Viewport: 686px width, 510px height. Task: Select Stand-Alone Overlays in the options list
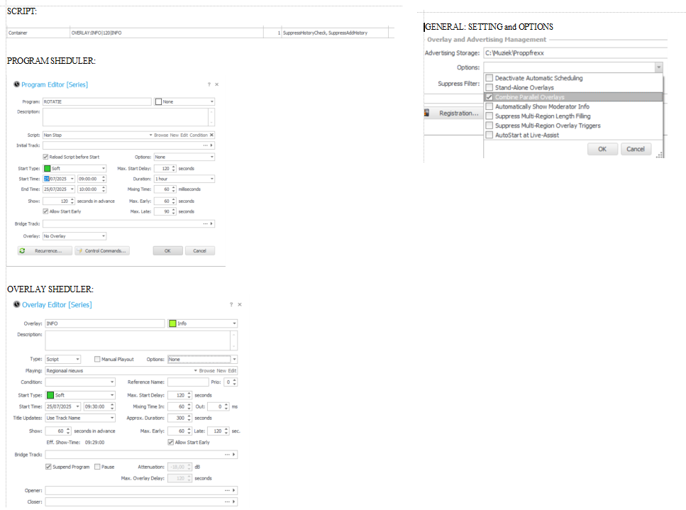[489, 88]
